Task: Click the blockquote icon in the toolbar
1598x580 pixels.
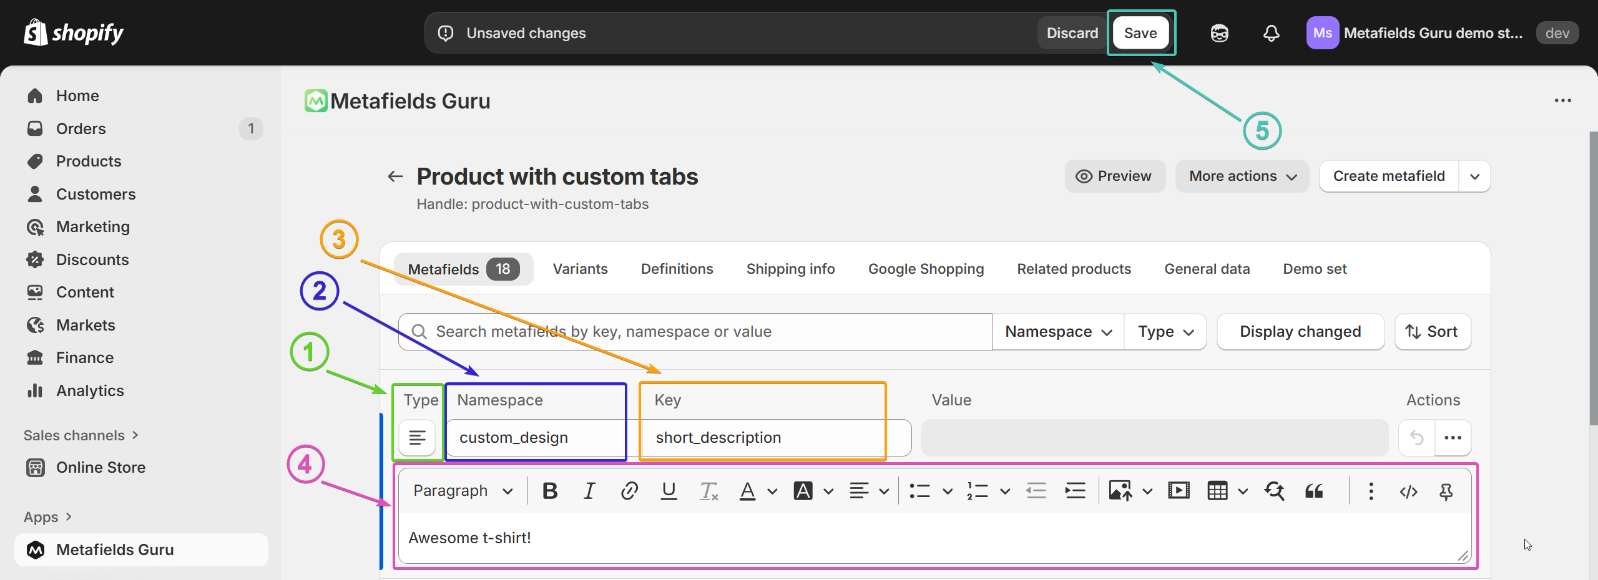Action: point(1314,491)
